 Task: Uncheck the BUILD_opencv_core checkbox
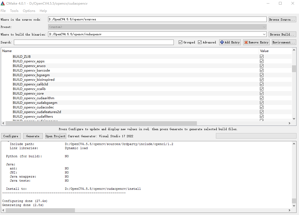click(262, 94)
